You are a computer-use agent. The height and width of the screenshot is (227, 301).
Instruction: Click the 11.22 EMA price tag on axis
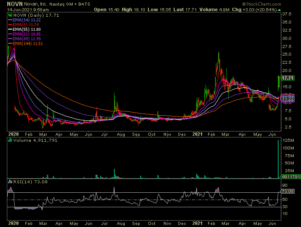pyautogui.click(x=287, y=99)
